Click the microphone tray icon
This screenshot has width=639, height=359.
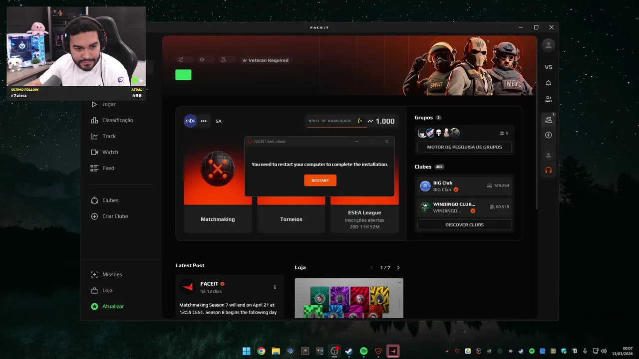pos(585,351)
